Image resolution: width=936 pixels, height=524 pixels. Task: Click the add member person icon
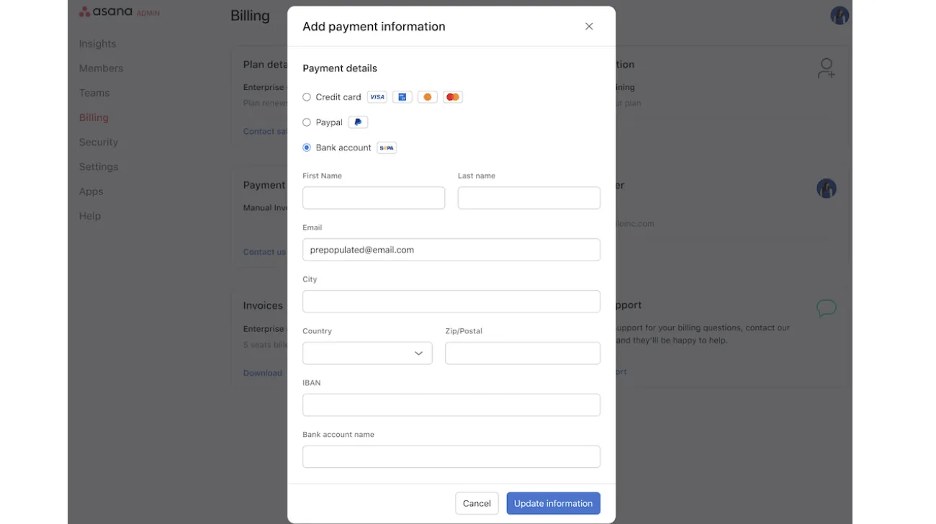click(x=826, y=68)
